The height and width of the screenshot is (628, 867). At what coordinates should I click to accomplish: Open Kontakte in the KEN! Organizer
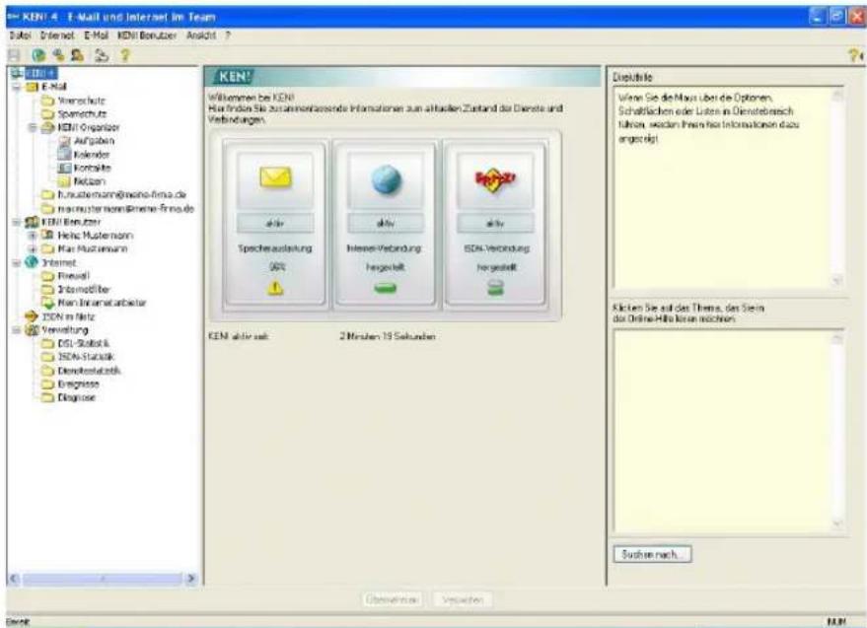[93, 168]
